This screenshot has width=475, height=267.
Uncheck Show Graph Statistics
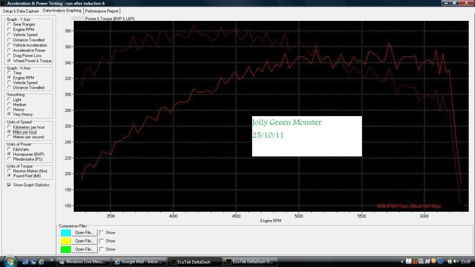pos(9,185)
